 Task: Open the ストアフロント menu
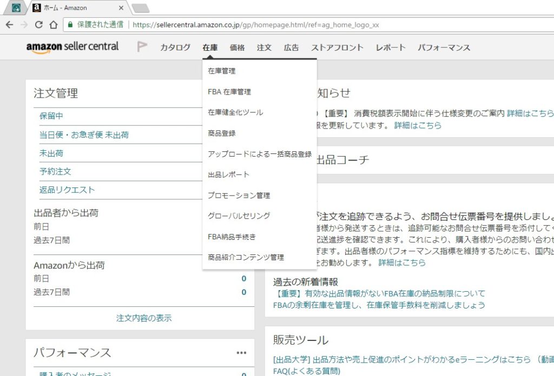point(337,47)
